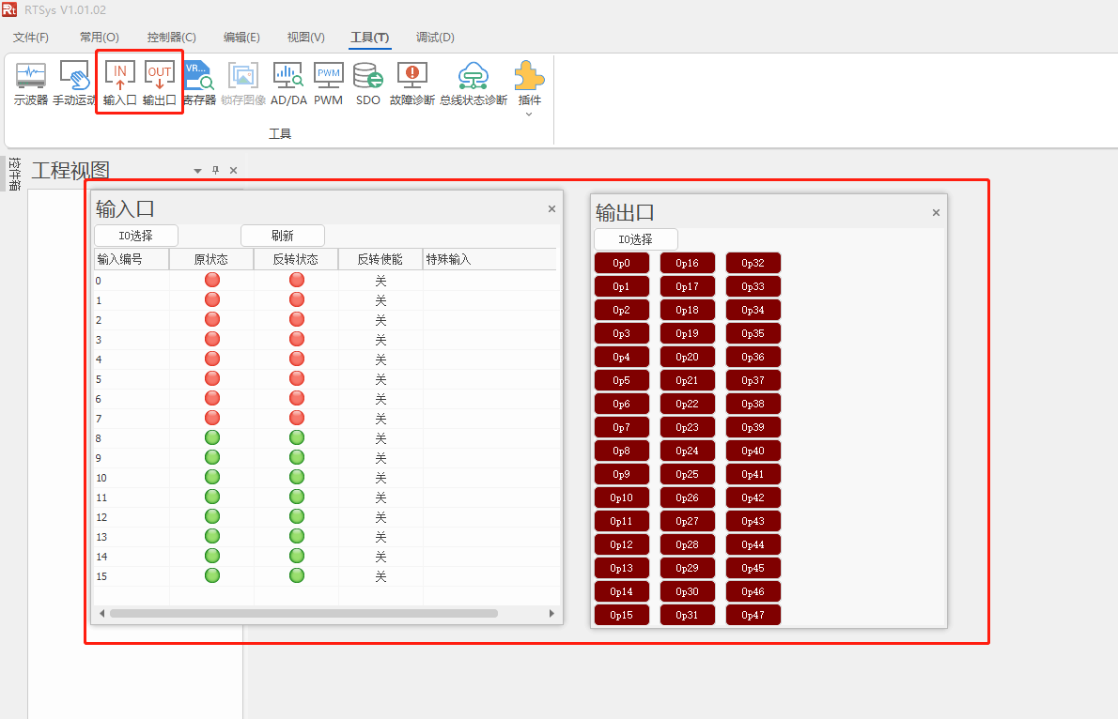Click IO选择 in the 输出口 window
This screenshot has height=719, width=1118.
pos(635,239)
